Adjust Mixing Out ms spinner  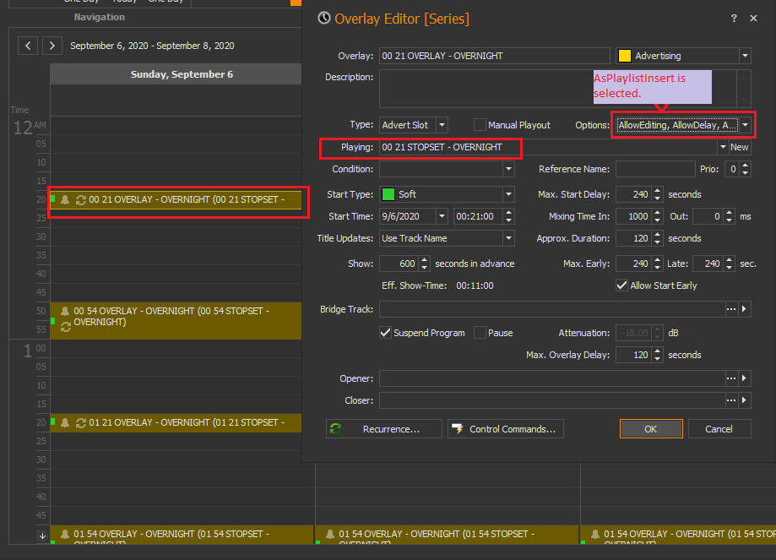pyautogui.click(x=729, y=216)
